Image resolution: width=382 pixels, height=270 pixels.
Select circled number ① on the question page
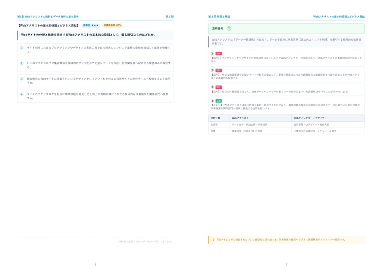22,48
